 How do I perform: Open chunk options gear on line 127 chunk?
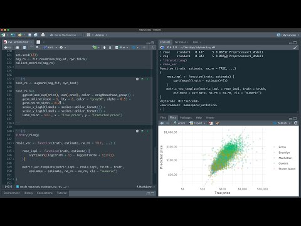[x=137, y=79]
